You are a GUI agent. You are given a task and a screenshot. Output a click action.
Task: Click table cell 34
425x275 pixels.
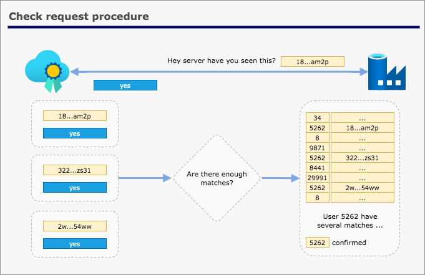318,118
